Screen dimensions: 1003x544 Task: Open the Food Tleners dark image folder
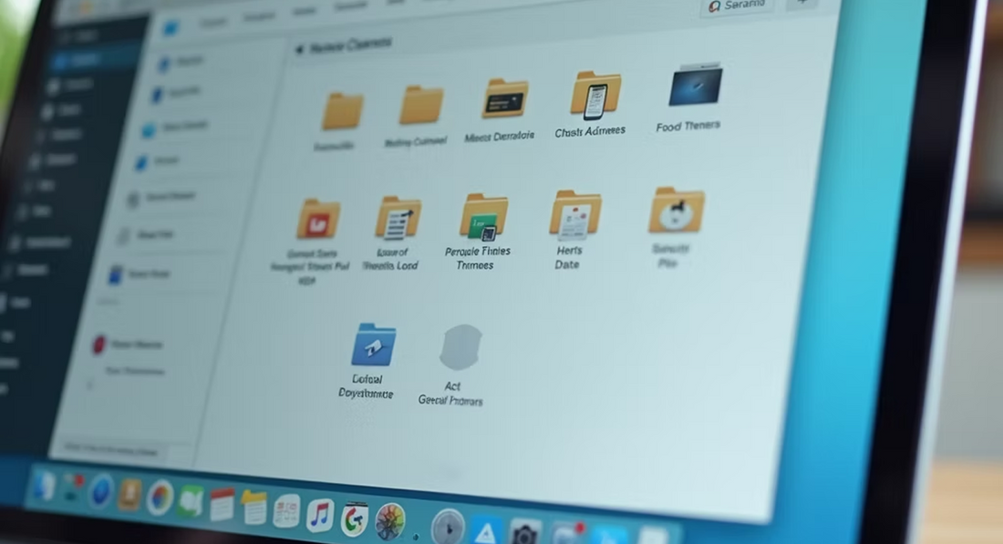pyautogui.click(x=696, y=85)
